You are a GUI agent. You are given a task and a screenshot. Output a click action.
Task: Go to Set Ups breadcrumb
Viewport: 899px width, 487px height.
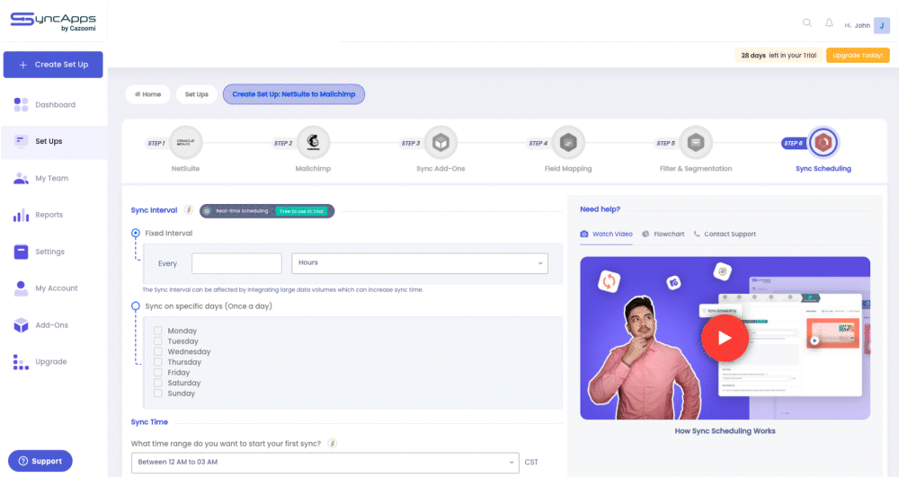coord(197,94)
